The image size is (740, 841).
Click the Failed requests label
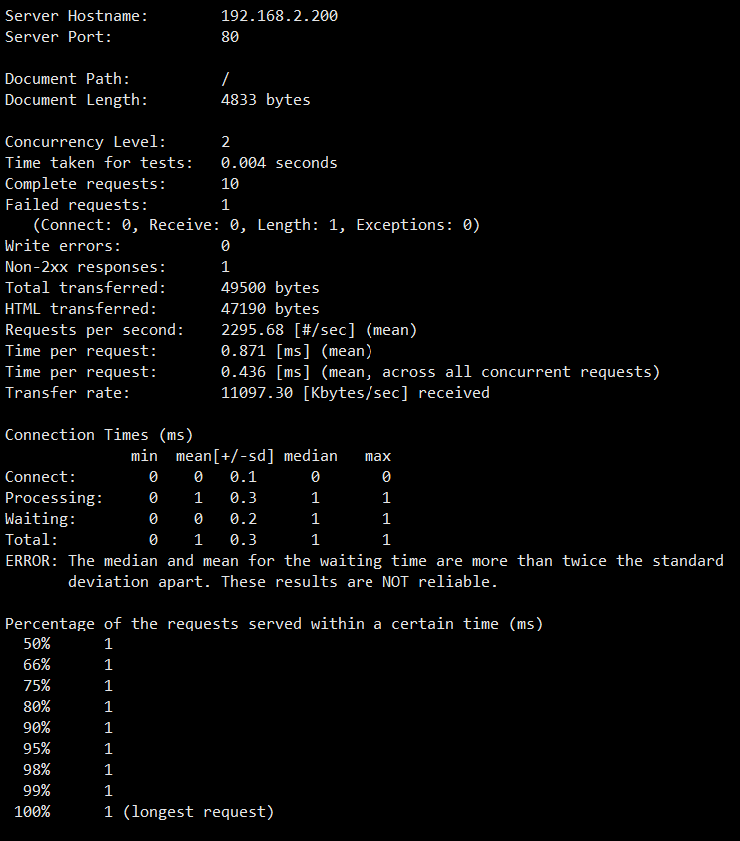click(x=76, y=204)
